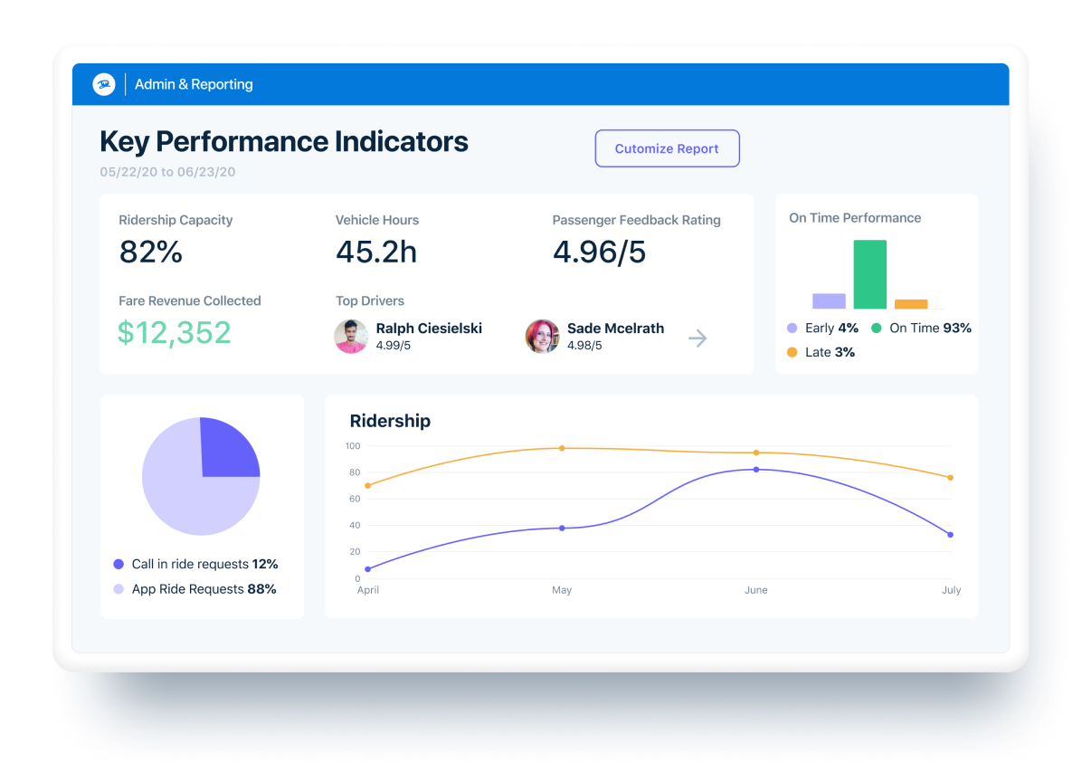The height and width of the screenshot is (772, 1082).
Task: Click the Call in ride requests 12% label
Action: coord(205,564)
